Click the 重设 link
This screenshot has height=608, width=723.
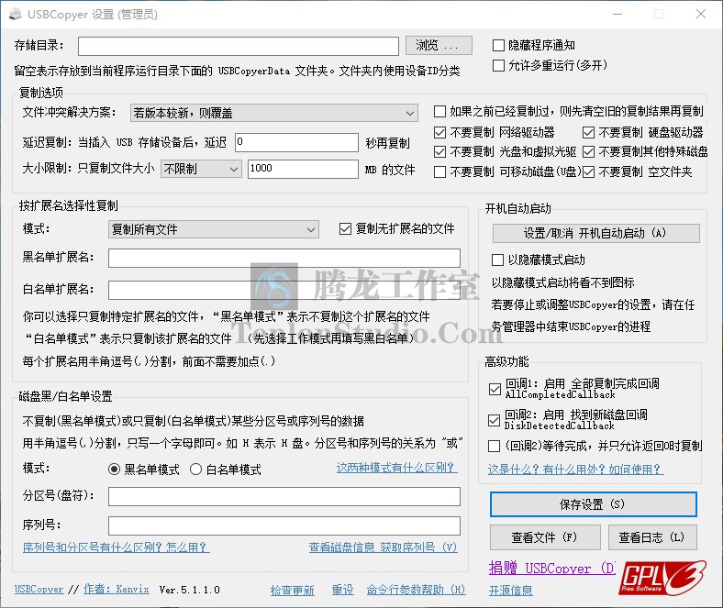[342, 590]
